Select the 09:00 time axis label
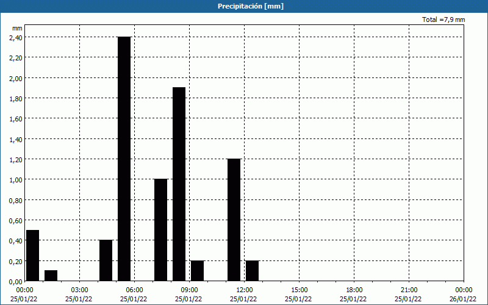488x305 pixels. [189, 290]
